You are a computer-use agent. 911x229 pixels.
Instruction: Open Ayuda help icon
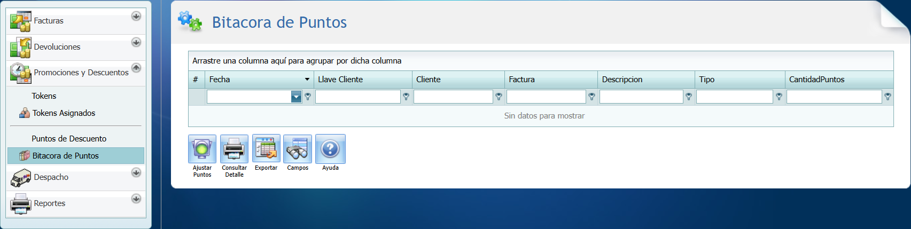coord(330,149)
